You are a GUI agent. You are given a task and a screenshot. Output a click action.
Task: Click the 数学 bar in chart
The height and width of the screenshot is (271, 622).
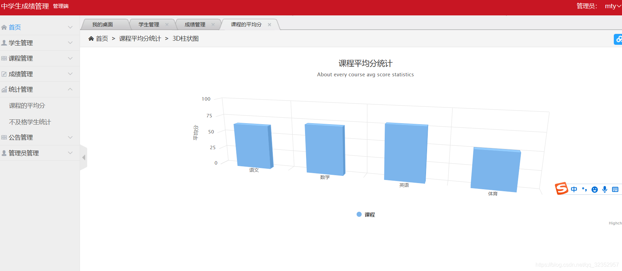tap(325, 150)
